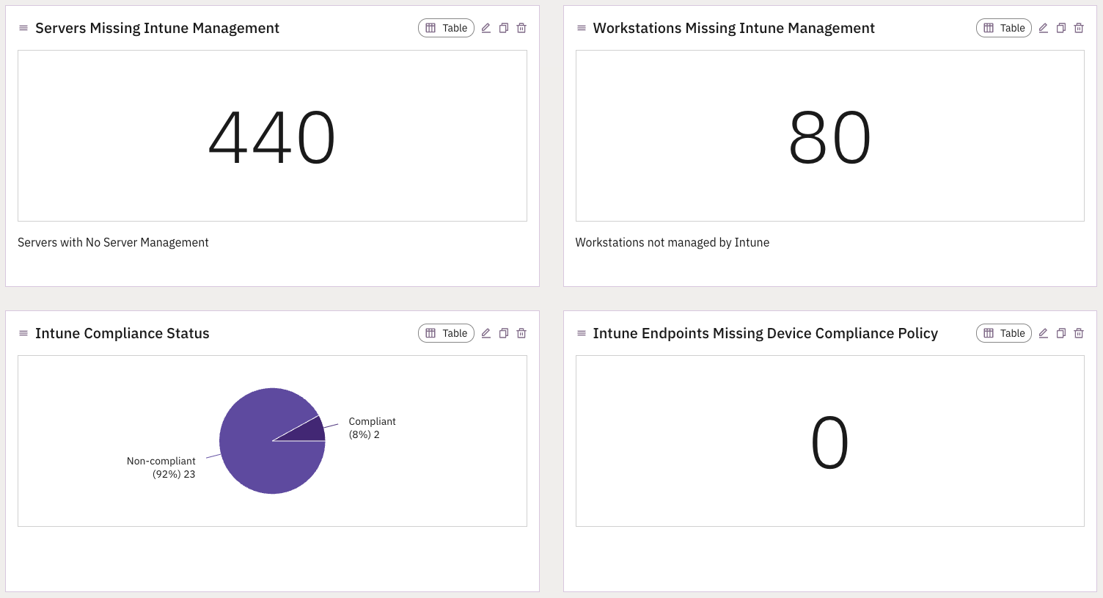The width and height of the screenshot is (1103, 598).
Task: Click the drag handle of Workstations Missing Intune Management
Action: [x=582, y=28]
